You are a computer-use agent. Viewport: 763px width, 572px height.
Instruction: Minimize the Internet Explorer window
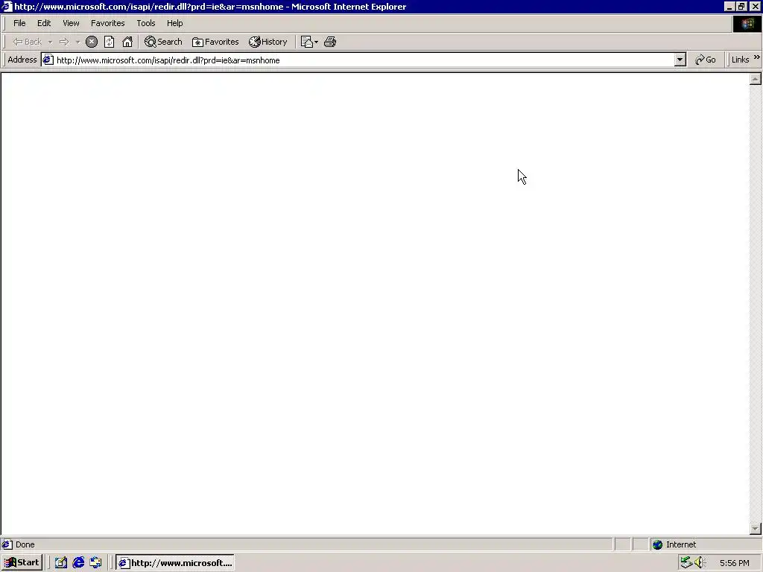point(729,6)
